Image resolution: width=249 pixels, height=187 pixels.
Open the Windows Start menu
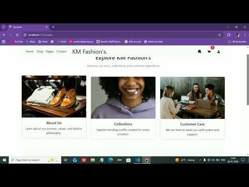(4, 160)
